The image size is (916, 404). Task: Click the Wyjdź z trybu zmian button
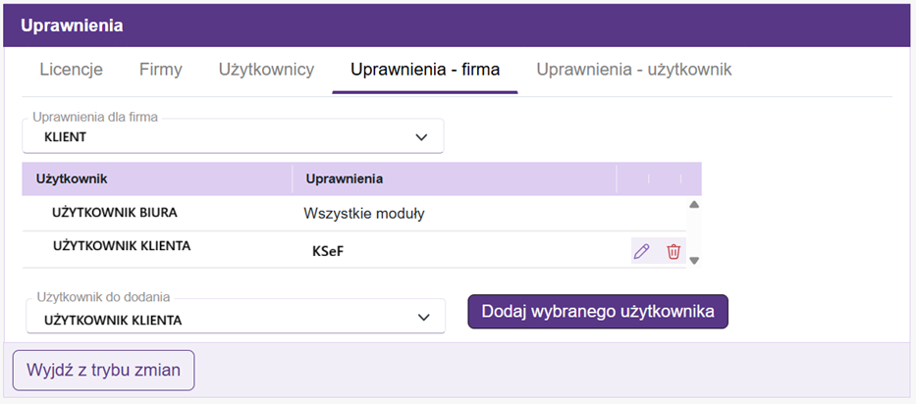tap(104, 370)
